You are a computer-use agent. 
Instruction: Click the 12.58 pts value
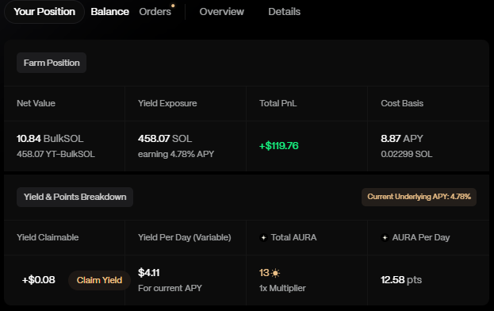401,280
